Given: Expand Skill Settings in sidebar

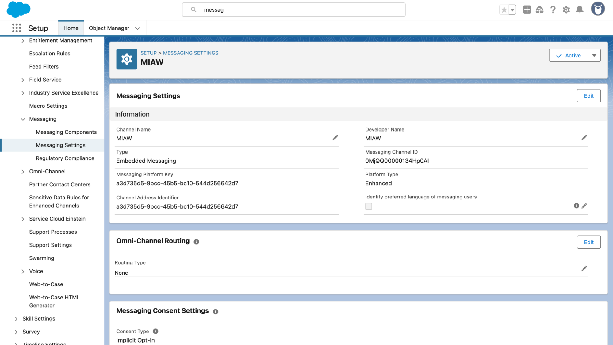Looking at the screenshot, I should click(16, 319).
